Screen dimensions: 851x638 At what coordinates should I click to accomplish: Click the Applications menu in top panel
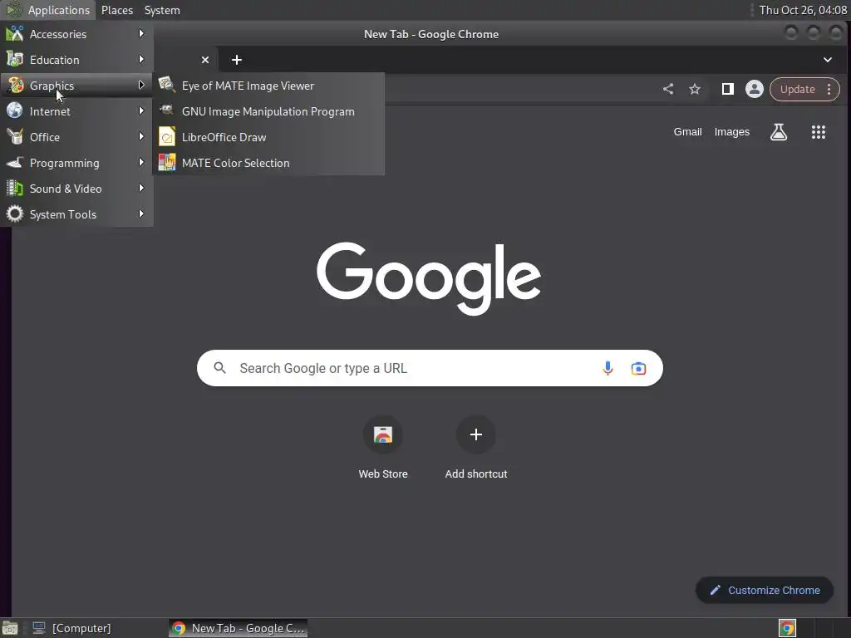tap(48, 10)
